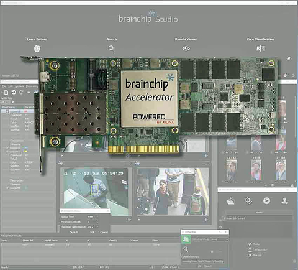Image resolution: width=298 pixels, height=270 pixels.
Task: Select the street scene video frame
Action: [x=173, y=192]
